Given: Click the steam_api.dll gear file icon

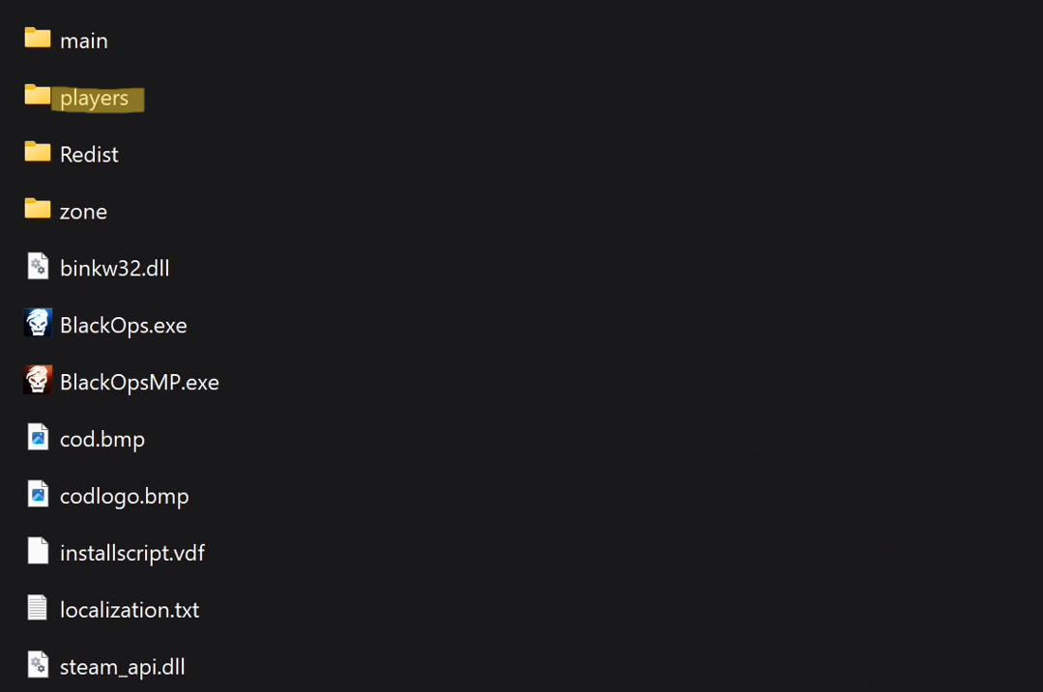Looking at the screenshot, I should 38,665.
